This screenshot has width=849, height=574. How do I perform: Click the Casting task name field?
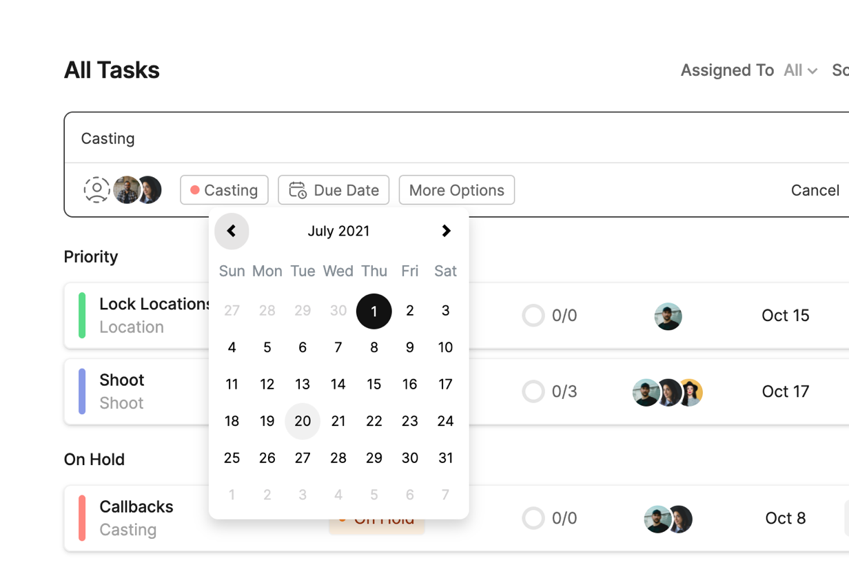(x=413, y=139)
